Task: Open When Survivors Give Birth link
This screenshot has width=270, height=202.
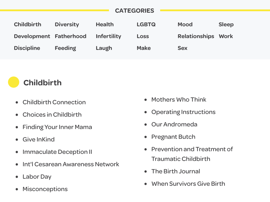Action: (188, 184)
